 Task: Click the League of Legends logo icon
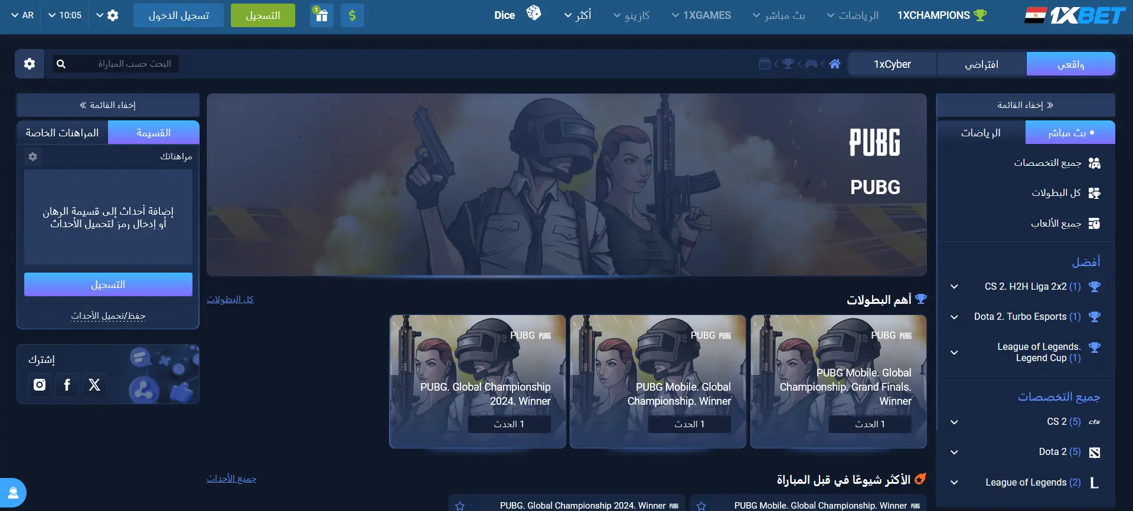pyautogui.click(x=1095, y=483)
